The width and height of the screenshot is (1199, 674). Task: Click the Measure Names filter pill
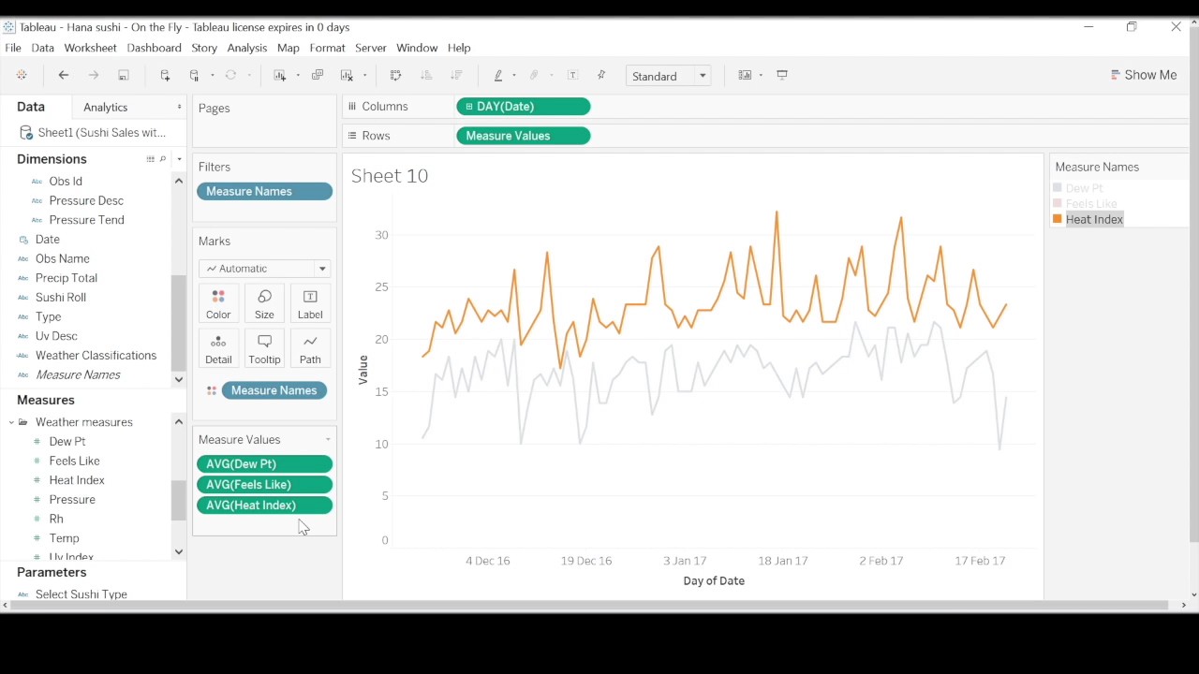point(264,191)
